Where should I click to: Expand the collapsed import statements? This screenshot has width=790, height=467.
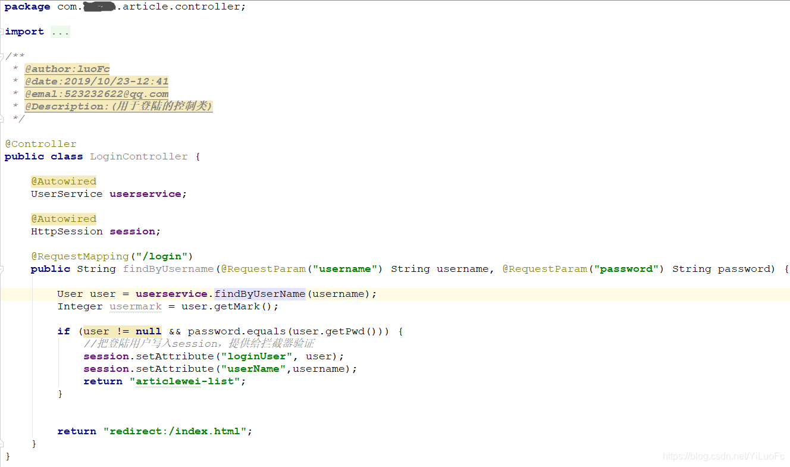pos(2,32)
